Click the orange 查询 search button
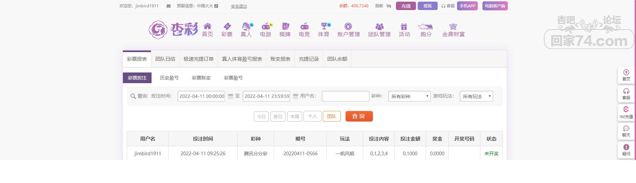 tap(359, 116)
